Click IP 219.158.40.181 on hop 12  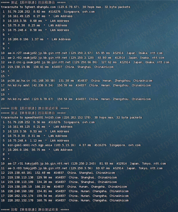(x=19, y=173)
